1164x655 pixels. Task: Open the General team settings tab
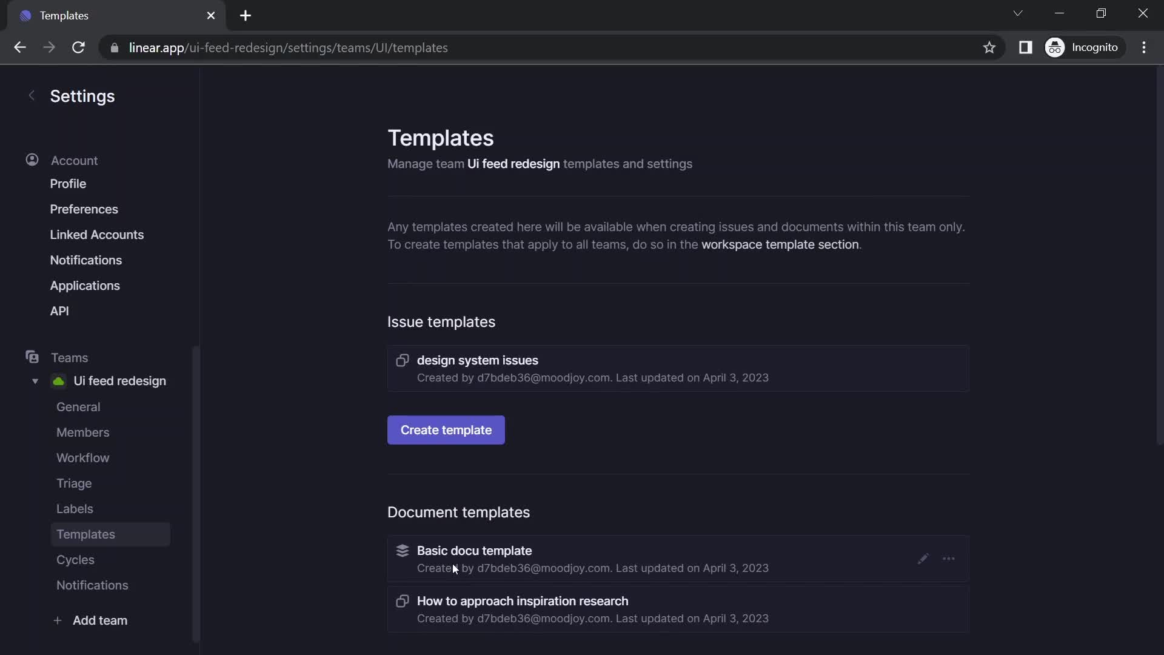(78, 407)
